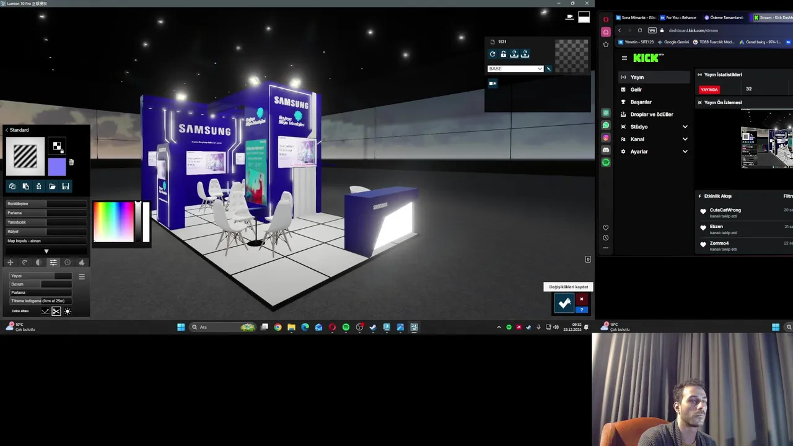Adjust the Parlama slider in upper list
The height and width of the screenshot is (446, 793).
pyautogui.click(x=46, y=213)
